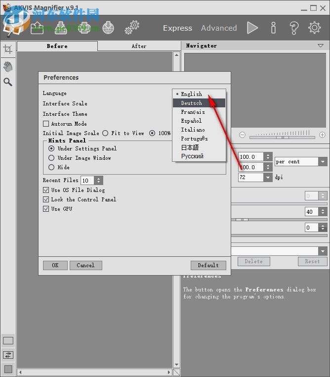Toggle Use OS File Dialog checkbox
This screenshot has height=377, width=330.
pos(46,190)
